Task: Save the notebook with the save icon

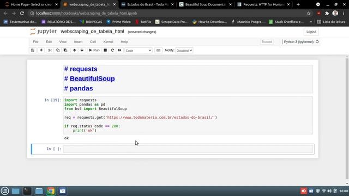Action: 33,51
